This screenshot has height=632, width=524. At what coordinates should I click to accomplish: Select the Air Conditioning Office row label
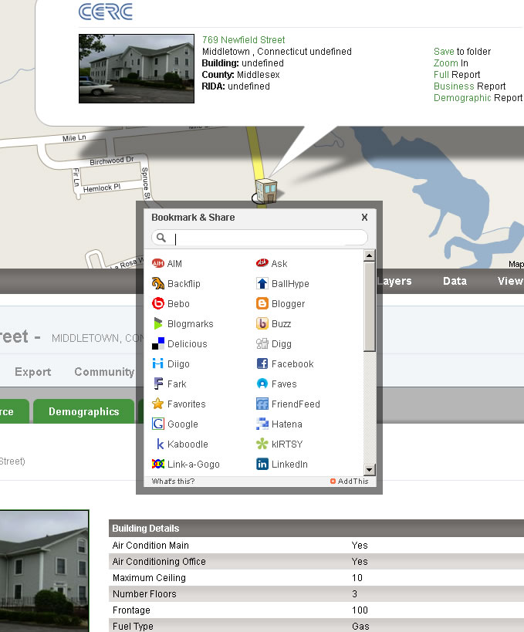159,562
